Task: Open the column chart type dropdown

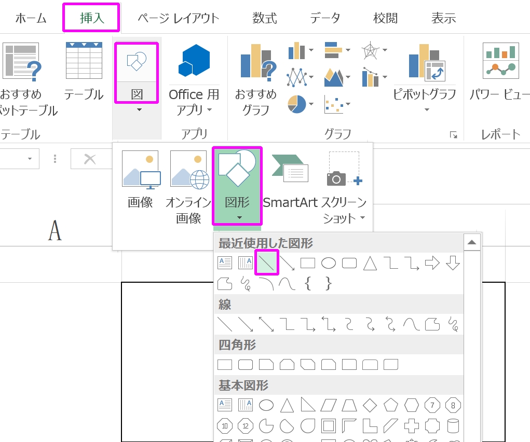Action: click(x=301, y=50)
